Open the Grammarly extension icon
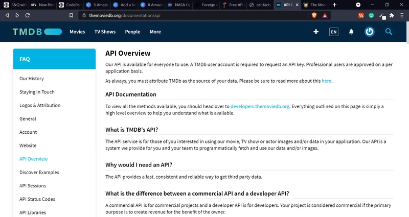This screenshot has height=217, width=409. pos(371,15)
